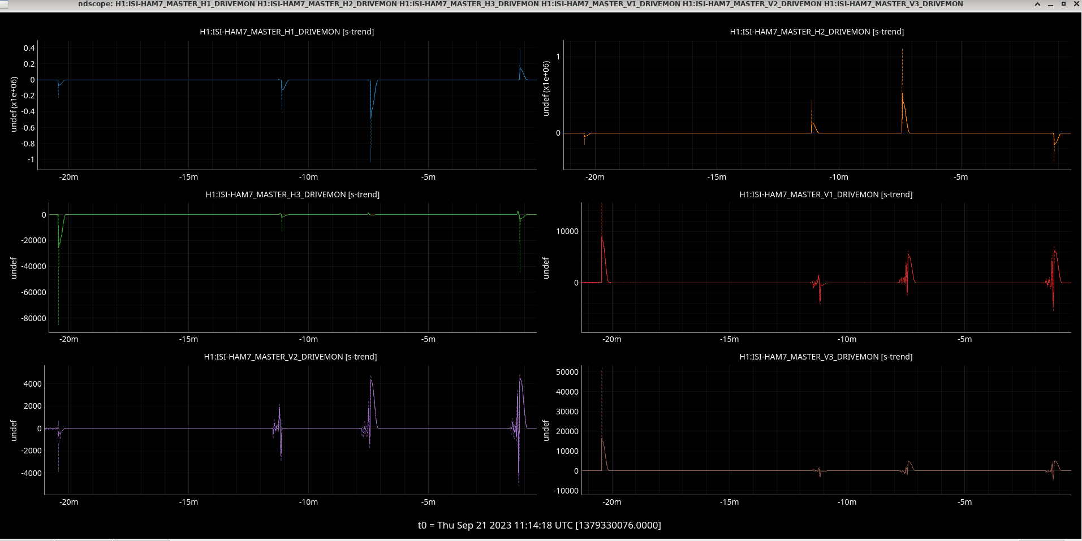Click the -5m tick on H2 plot x-axis

coord(960,177)
